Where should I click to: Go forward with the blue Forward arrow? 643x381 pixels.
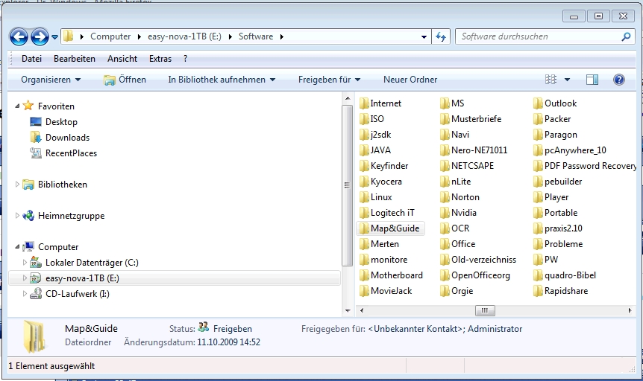(x=40, y=36)
